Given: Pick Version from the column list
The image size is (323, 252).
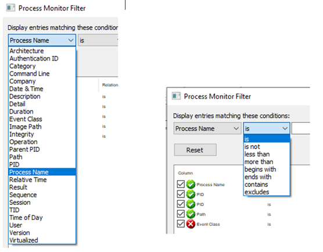Looking at the screenshot, I should 42,233.
